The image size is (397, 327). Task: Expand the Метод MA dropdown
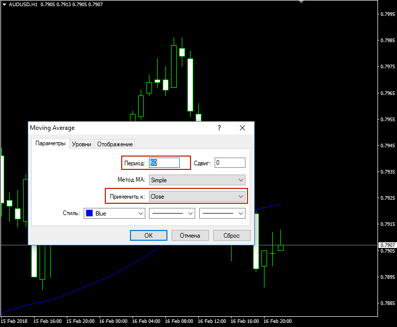coord(197,180)
